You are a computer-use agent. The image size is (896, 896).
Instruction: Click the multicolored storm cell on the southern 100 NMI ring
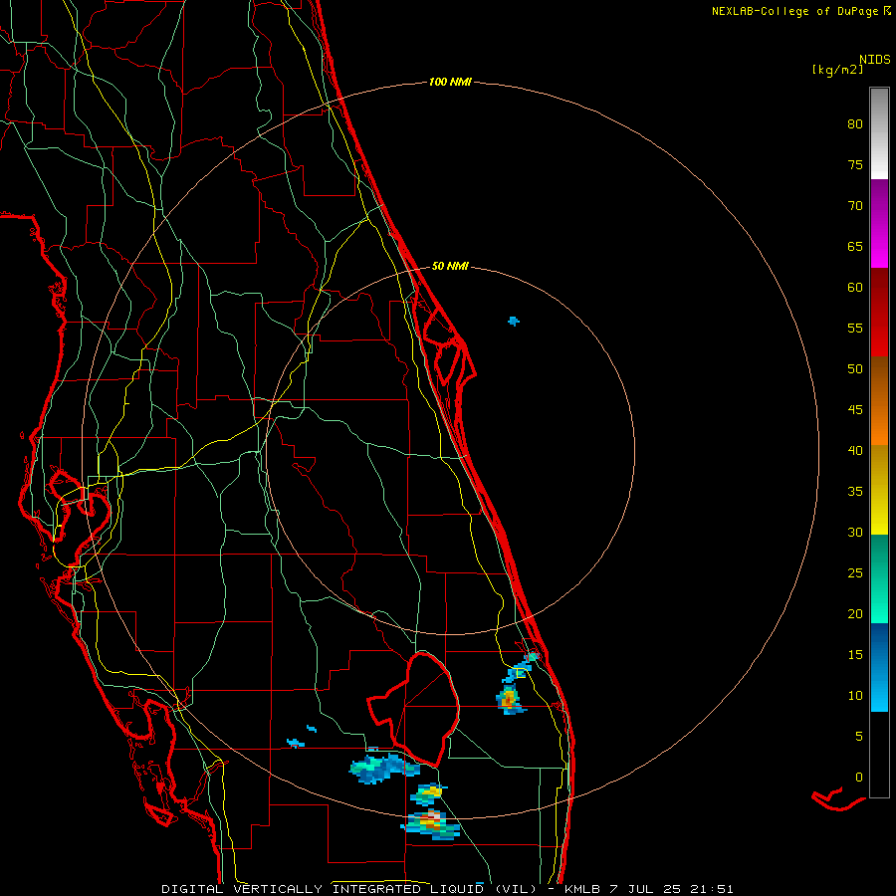(431, 824)
